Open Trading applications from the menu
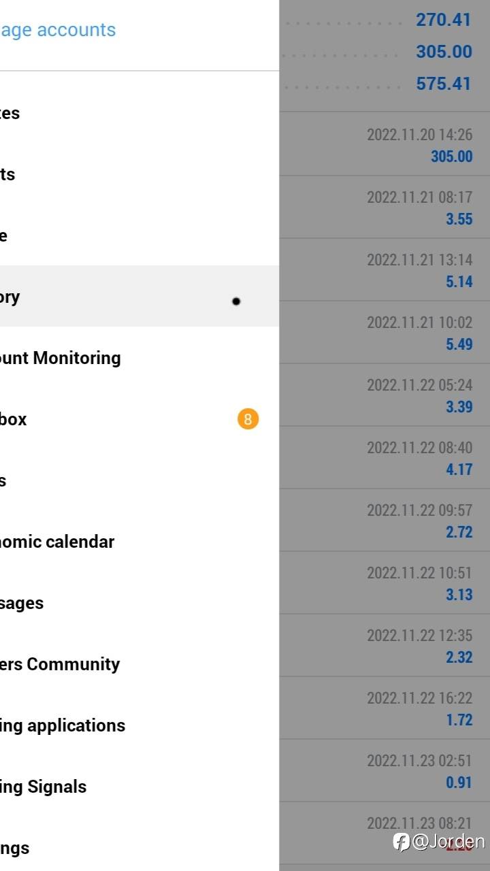 coord(63,725)
